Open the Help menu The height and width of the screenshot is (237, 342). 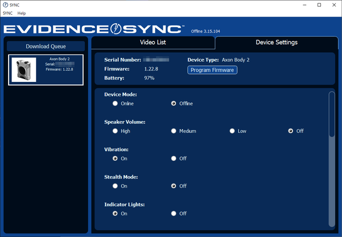(22, 13)
